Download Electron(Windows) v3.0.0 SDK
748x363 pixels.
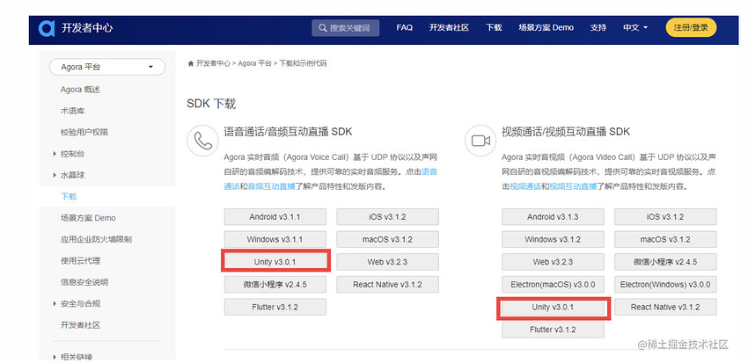pyautogui.click(x=665, y=285)
